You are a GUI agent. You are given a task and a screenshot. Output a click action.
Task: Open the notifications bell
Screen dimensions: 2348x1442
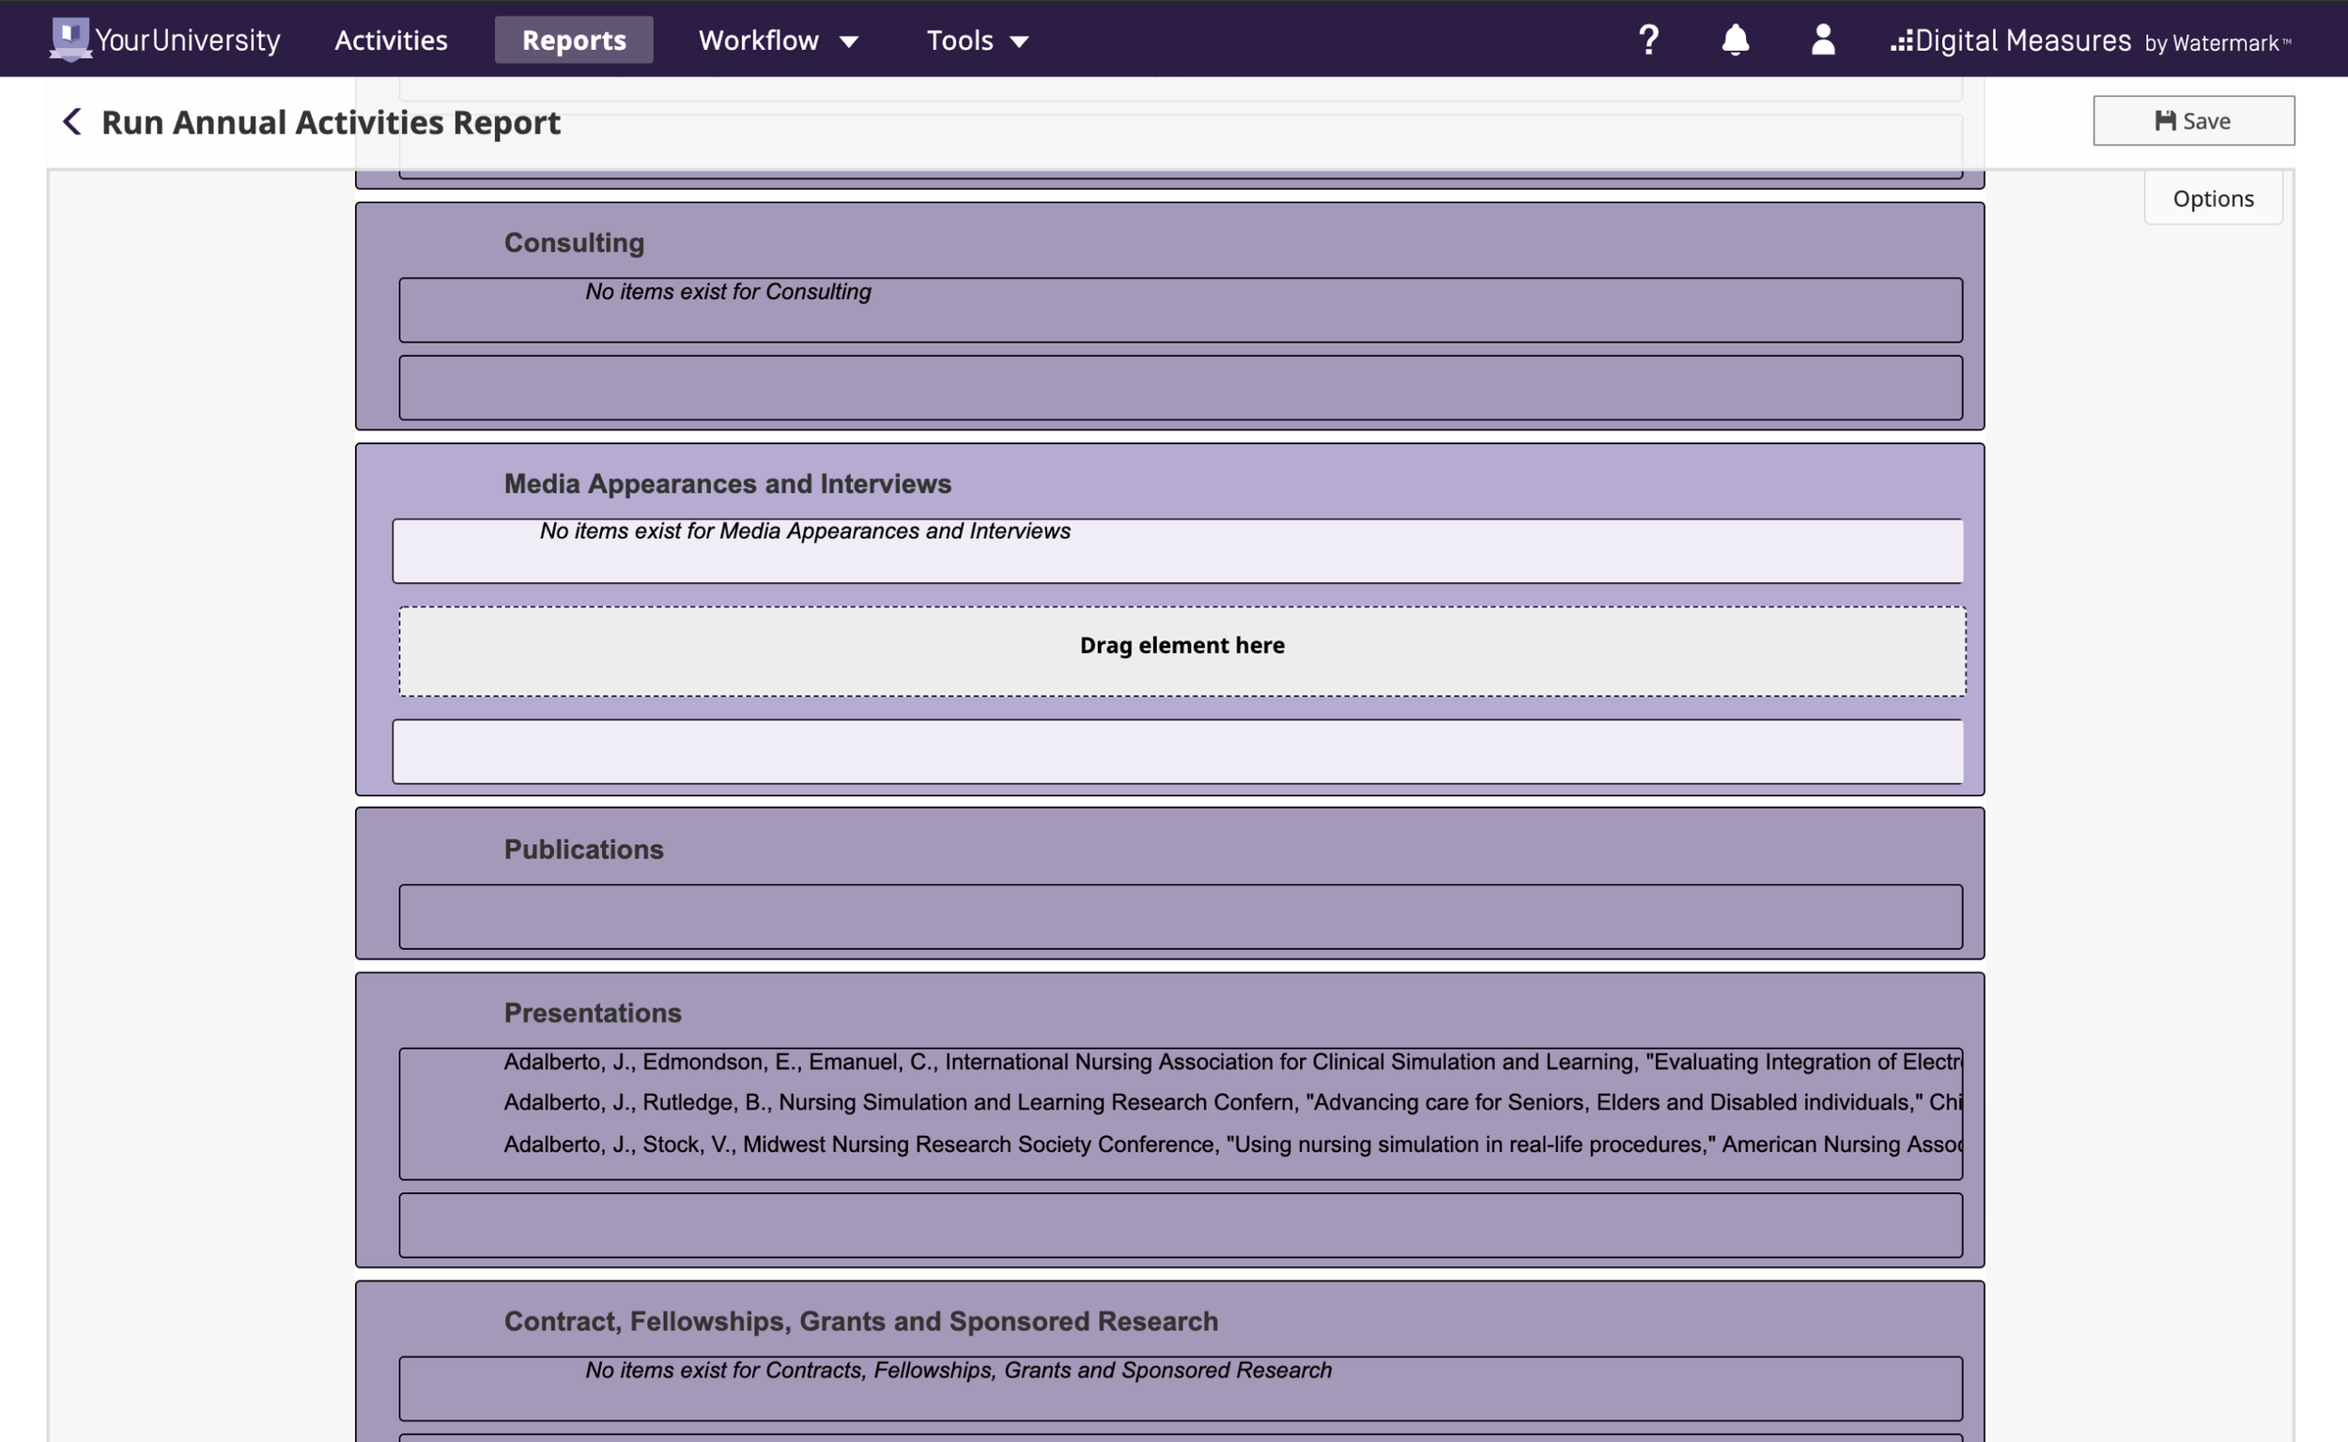click(x=1735, y=40)
